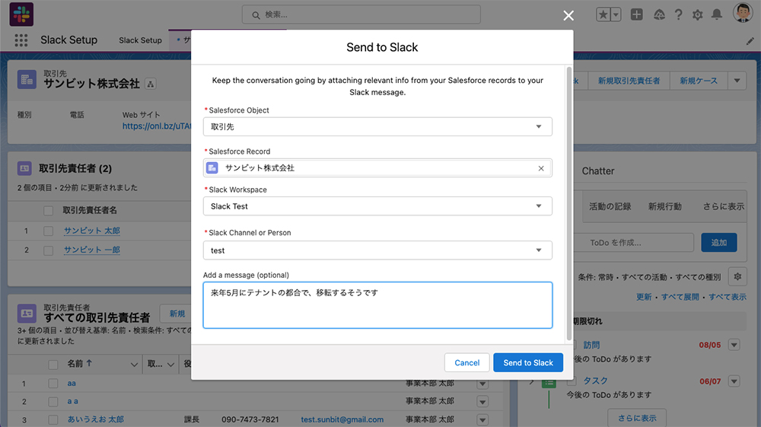Click the record icon in Salesforce Record field
This screenshot has width=761, height=427.
(x=212, y=168)
